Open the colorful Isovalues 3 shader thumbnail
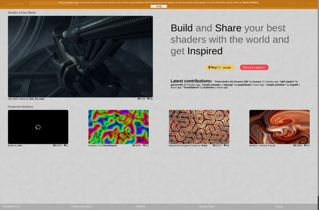Viewport: 319px width, 210px height. [119, 127]
